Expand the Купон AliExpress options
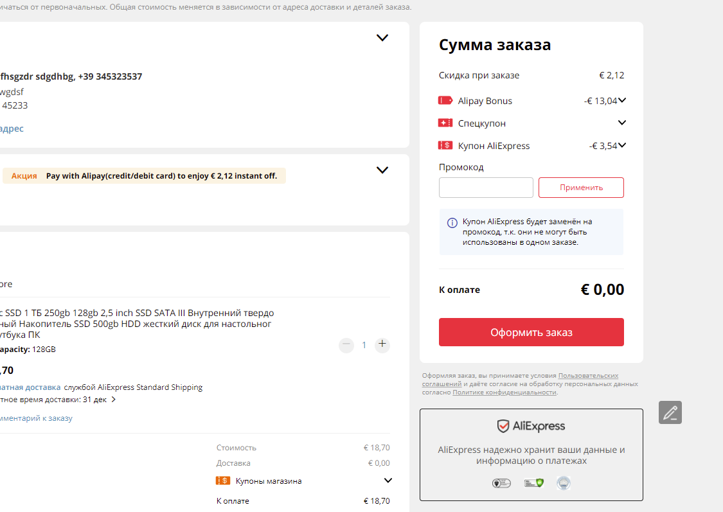Screen dimensions: 723x512 [x=622, y=145]
